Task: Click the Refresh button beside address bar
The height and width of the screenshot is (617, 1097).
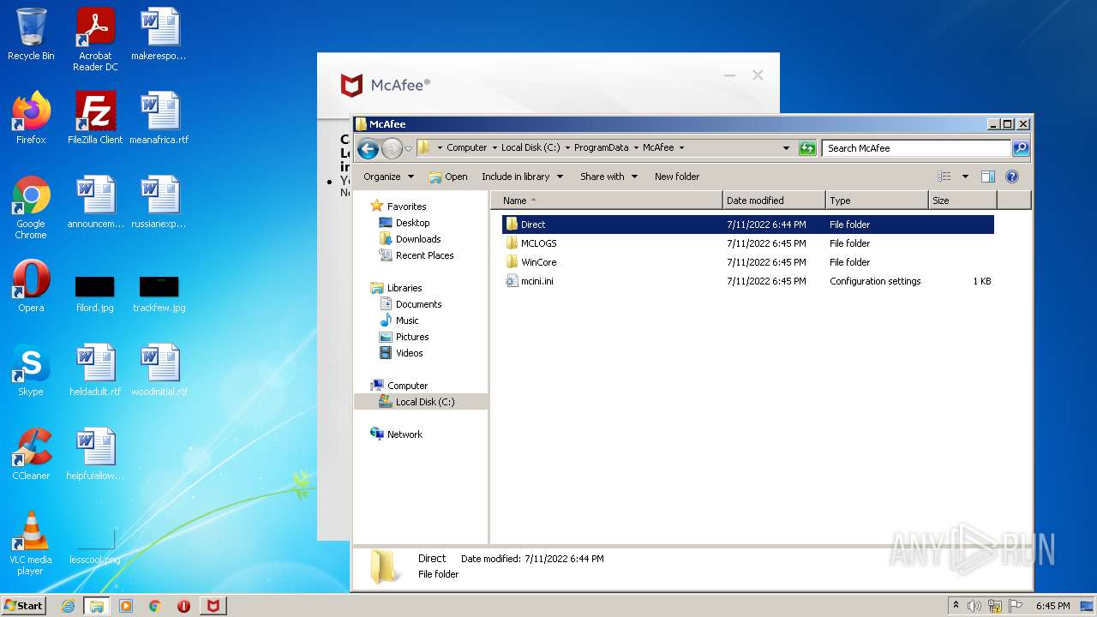Action: (x=806, y=148)
